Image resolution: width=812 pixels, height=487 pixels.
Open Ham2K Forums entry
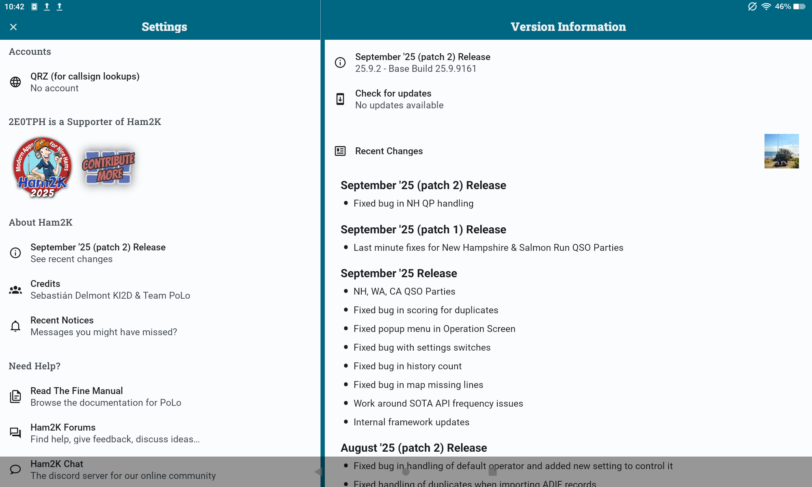coord(115,433)
